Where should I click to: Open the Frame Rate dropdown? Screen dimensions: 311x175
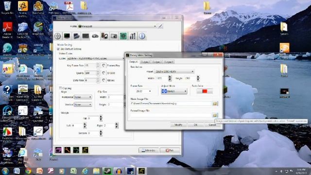click(x=144, y=91)
